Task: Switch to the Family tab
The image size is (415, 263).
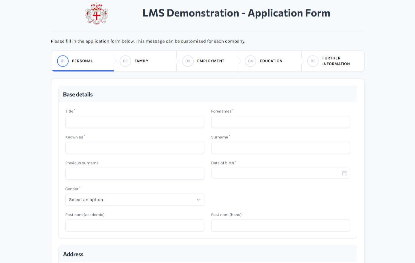Action: tap(141, 61)
